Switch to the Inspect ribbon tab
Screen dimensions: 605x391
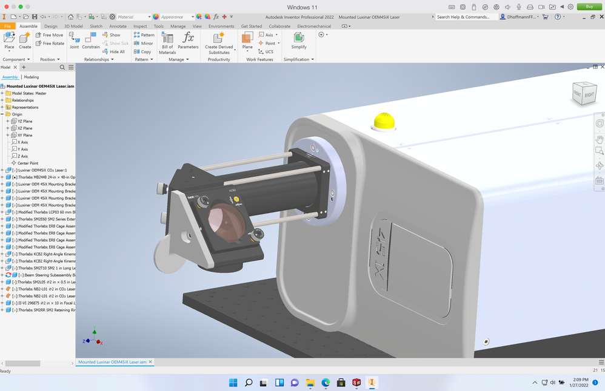[x=140, y=26]
